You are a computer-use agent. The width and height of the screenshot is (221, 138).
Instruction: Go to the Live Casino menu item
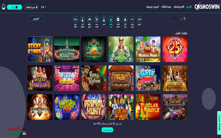click(x=179, y=7)
